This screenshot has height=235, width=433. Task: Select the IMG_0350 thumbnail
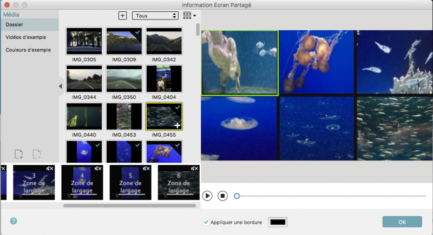click(x=124, y=79)
